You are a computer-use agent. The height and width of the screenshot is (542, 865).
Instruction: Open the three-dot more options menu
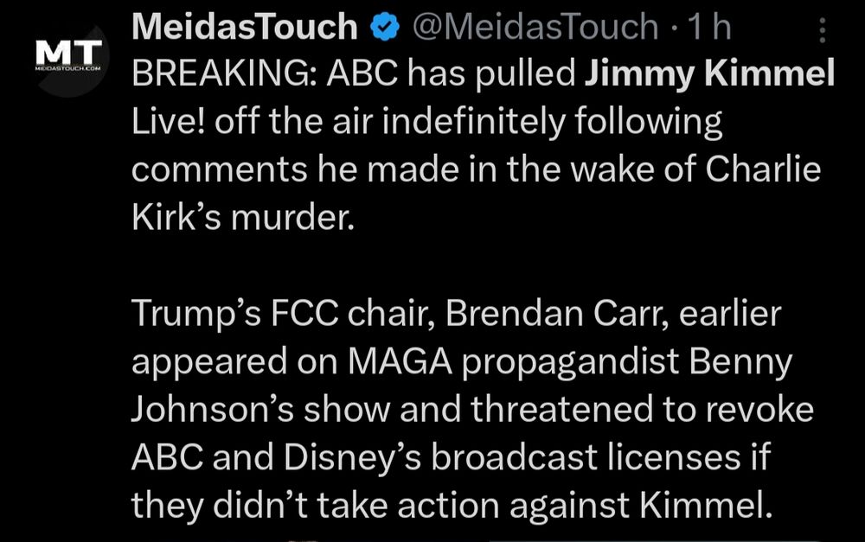822,30
